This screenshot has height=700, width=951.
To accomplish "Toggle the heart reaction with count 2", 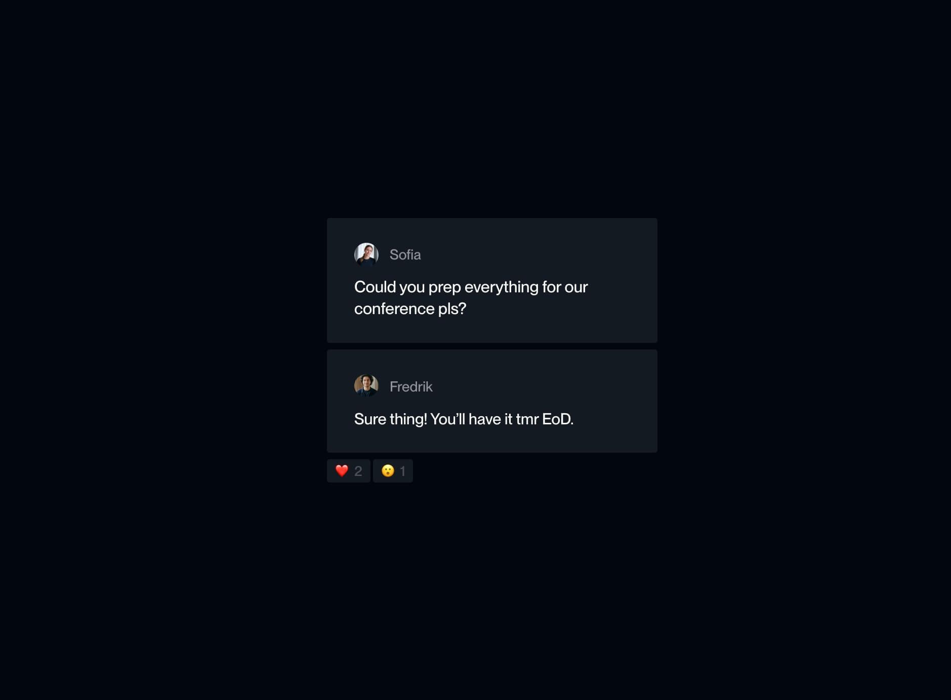I will (348, 471).
